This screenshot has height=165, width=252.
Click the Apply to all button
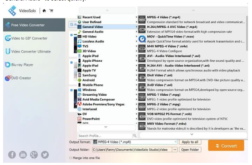pos(190,142)
